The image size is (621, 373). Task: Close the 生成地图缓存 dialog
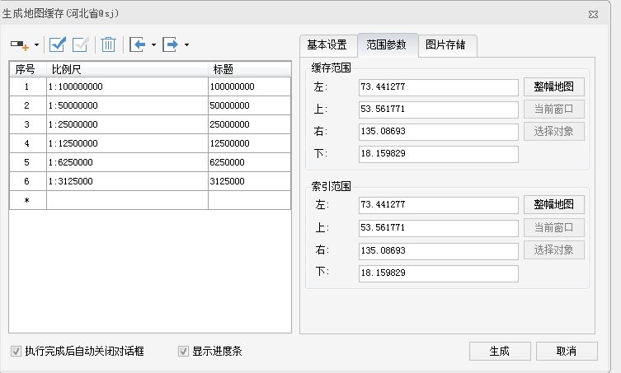pos(593,14)
